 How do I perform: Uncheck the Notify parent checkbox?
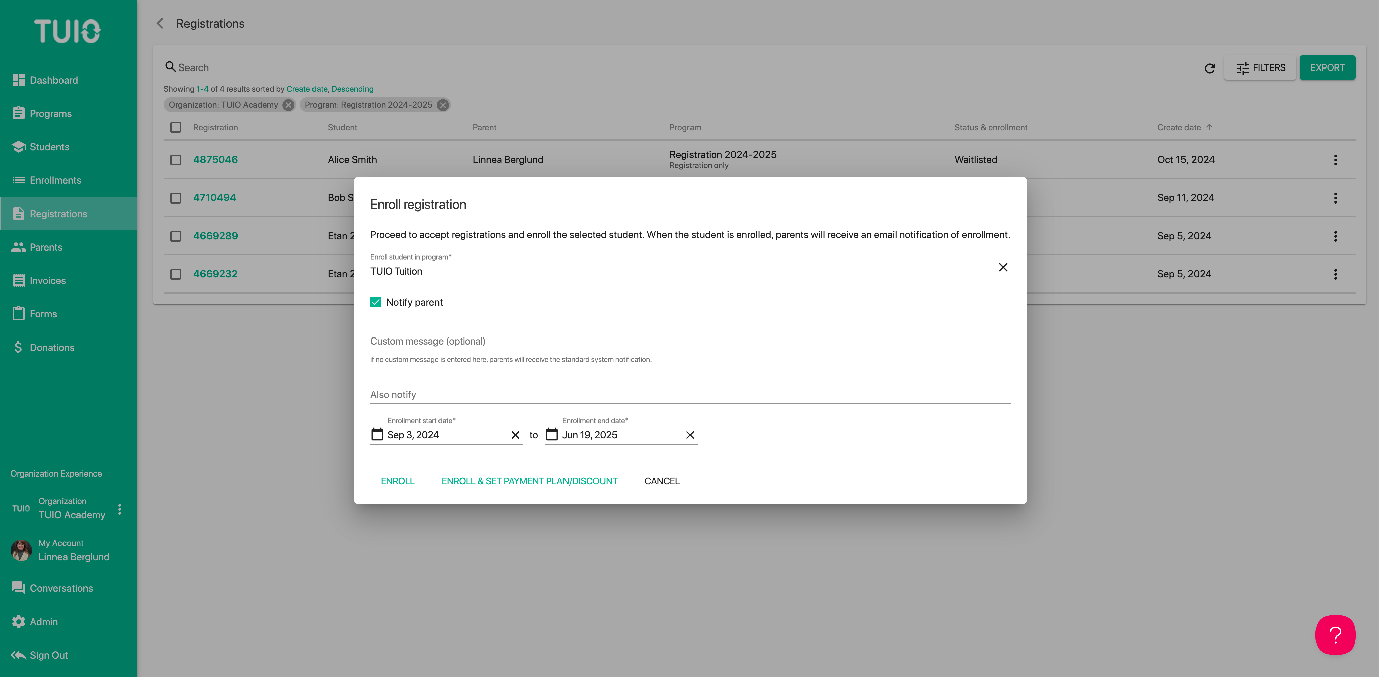pyautogui.click(x=376, y=302)
